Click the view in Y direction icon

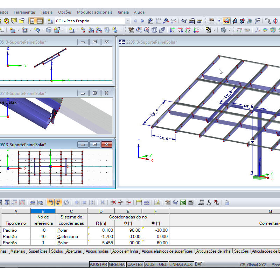(x=180, y=30)
